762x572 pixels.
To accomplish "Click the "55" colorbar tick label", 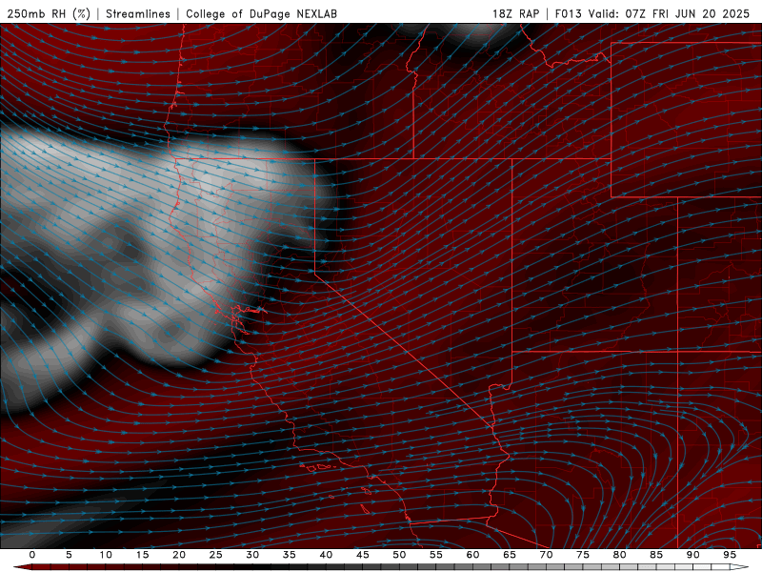I will coord(436,555).
